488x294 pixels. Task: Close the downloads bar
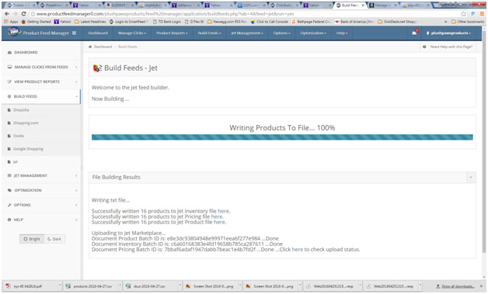(x=482, y=286)
